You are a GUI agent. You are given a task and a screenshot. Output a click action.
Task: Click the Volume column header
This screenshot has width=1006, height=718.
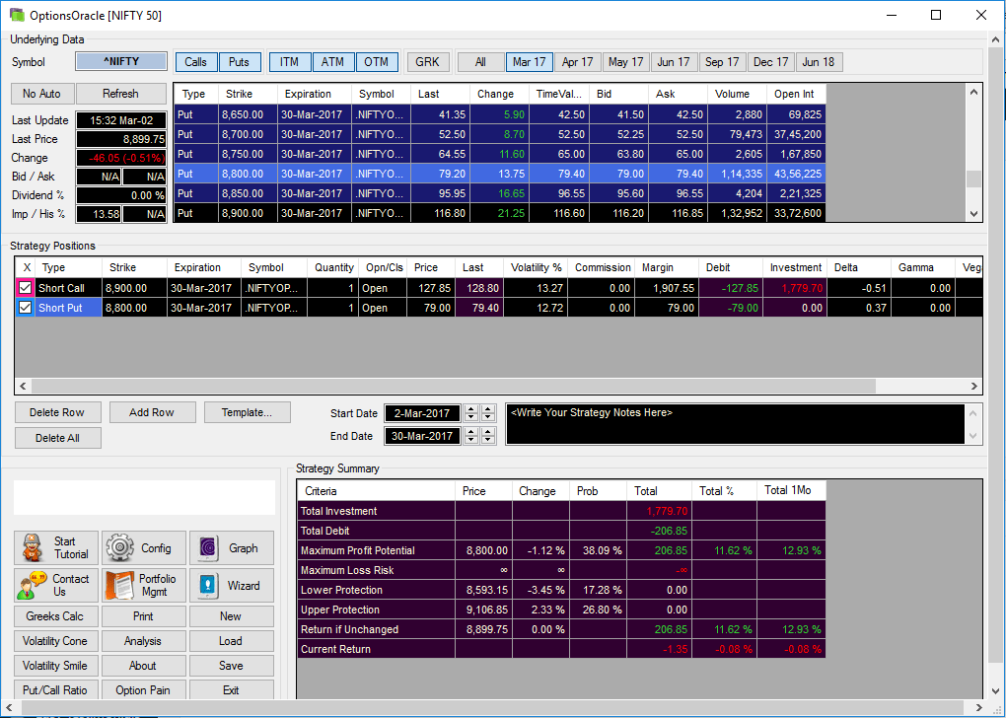(x=737, y=94)
